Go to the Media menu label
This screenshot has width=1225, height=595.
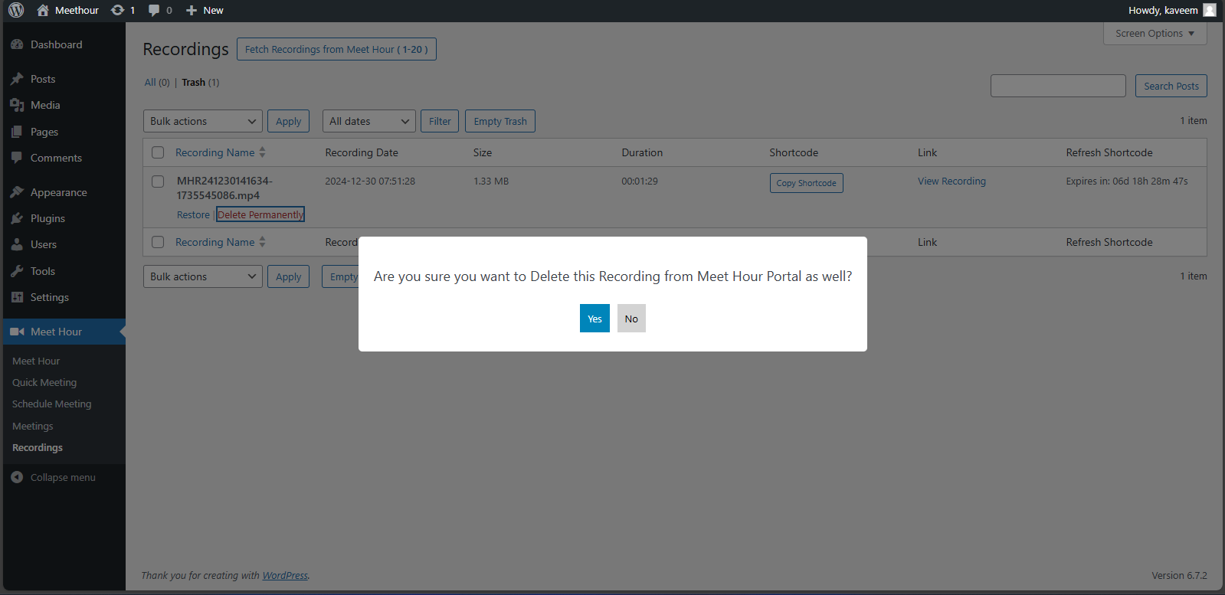45,105
